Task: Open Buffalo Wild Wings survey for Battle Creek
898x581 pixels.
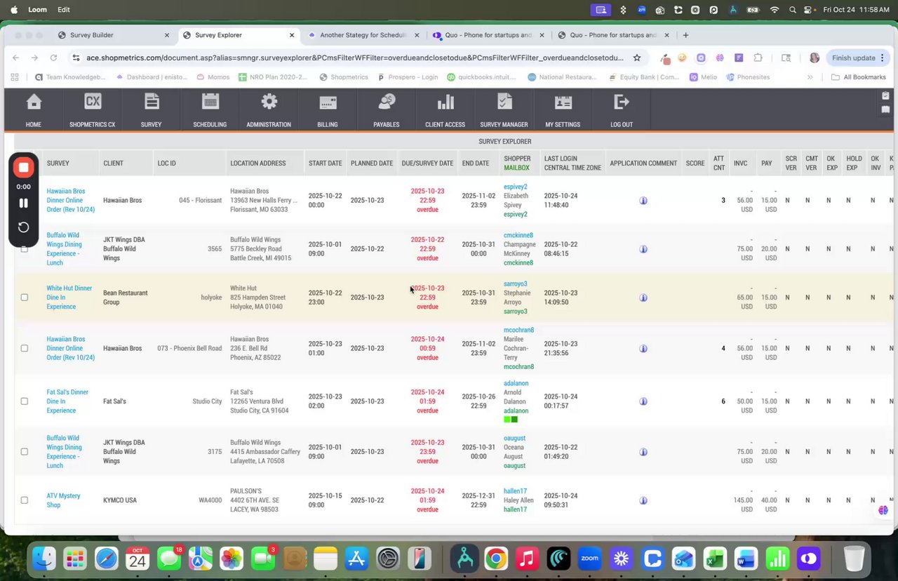Action: click(64, 249)
